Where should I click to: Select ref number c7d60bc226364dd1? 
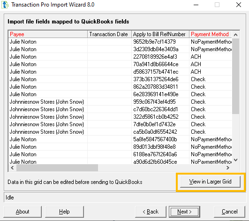(x=160, y=109)
